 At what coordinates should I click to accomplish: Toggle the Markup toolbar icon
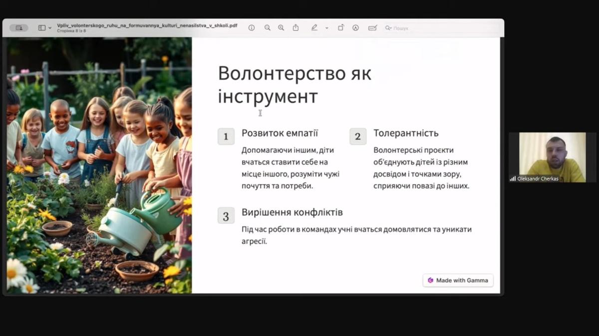point(355,28)
